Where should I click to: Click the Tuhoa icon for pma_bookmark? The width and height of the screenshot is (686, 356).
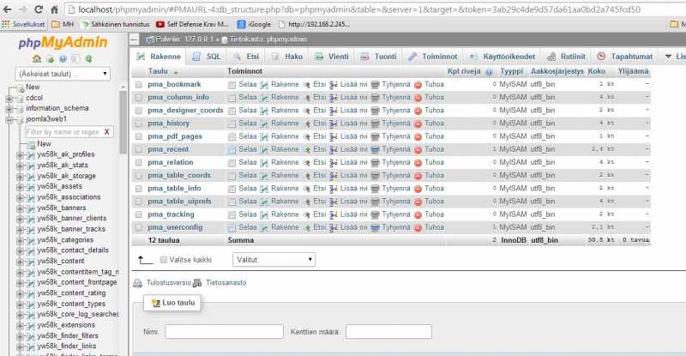tap(418, 85)
